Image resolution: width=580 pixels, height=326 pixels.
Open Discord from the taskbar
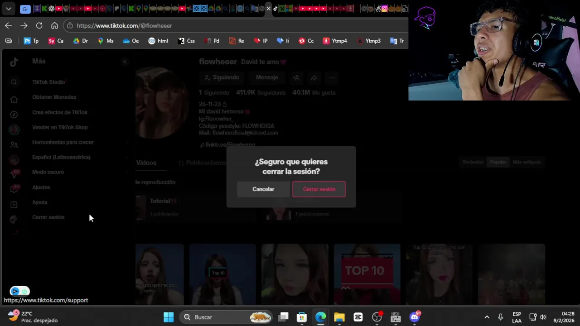(415, 316)
